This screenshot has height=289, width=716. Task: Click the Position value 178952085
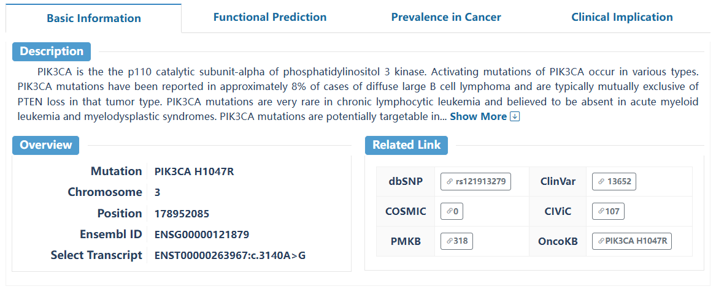pos(182,214)
